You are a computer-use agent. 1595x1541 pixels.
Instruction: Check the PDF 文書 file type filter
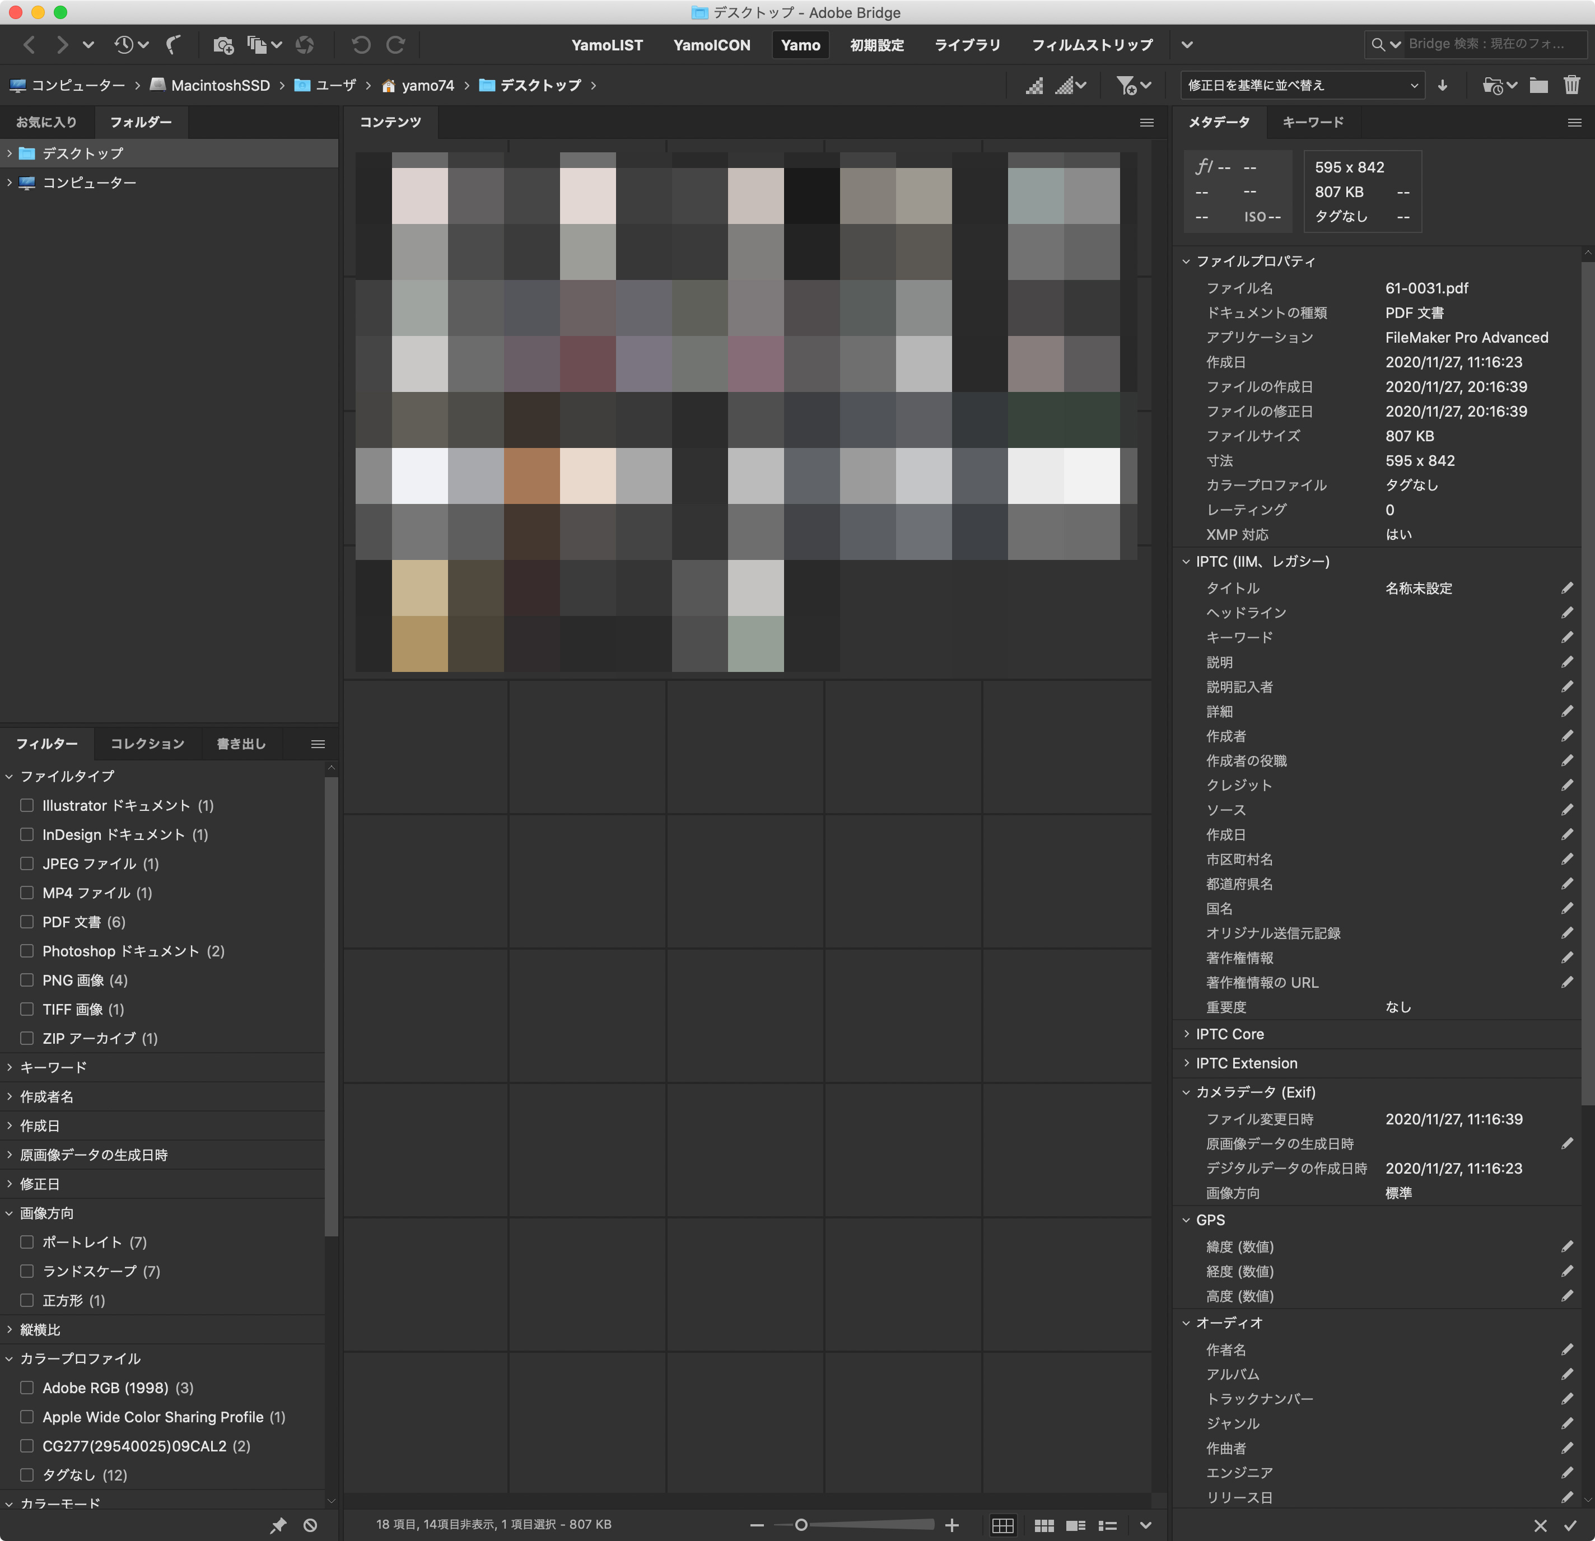click(27, 922)
